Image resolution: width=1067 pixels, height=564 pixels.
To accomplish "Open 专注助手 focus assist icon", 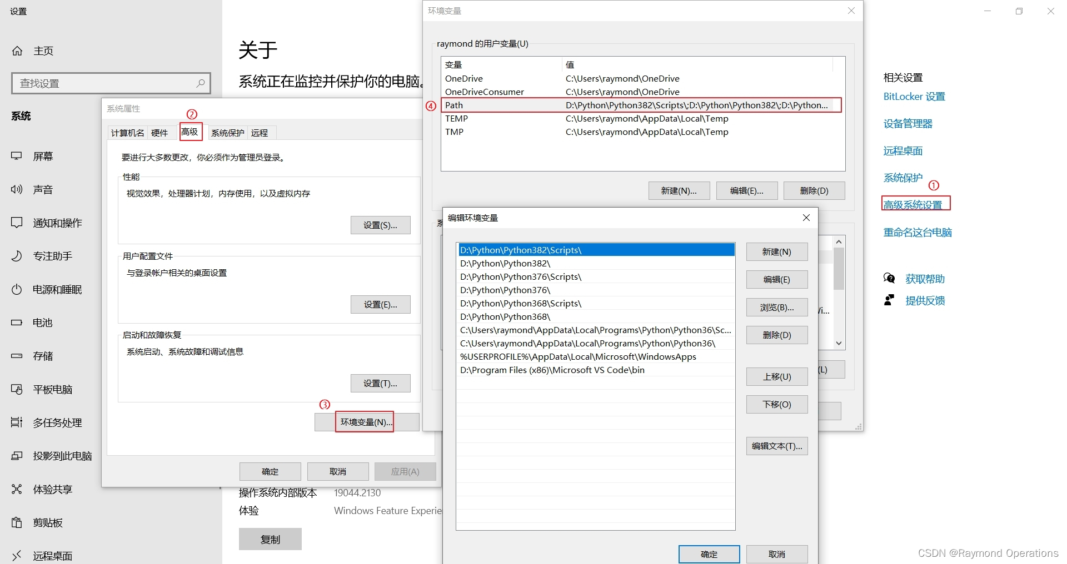I will (x=17, y=256).
